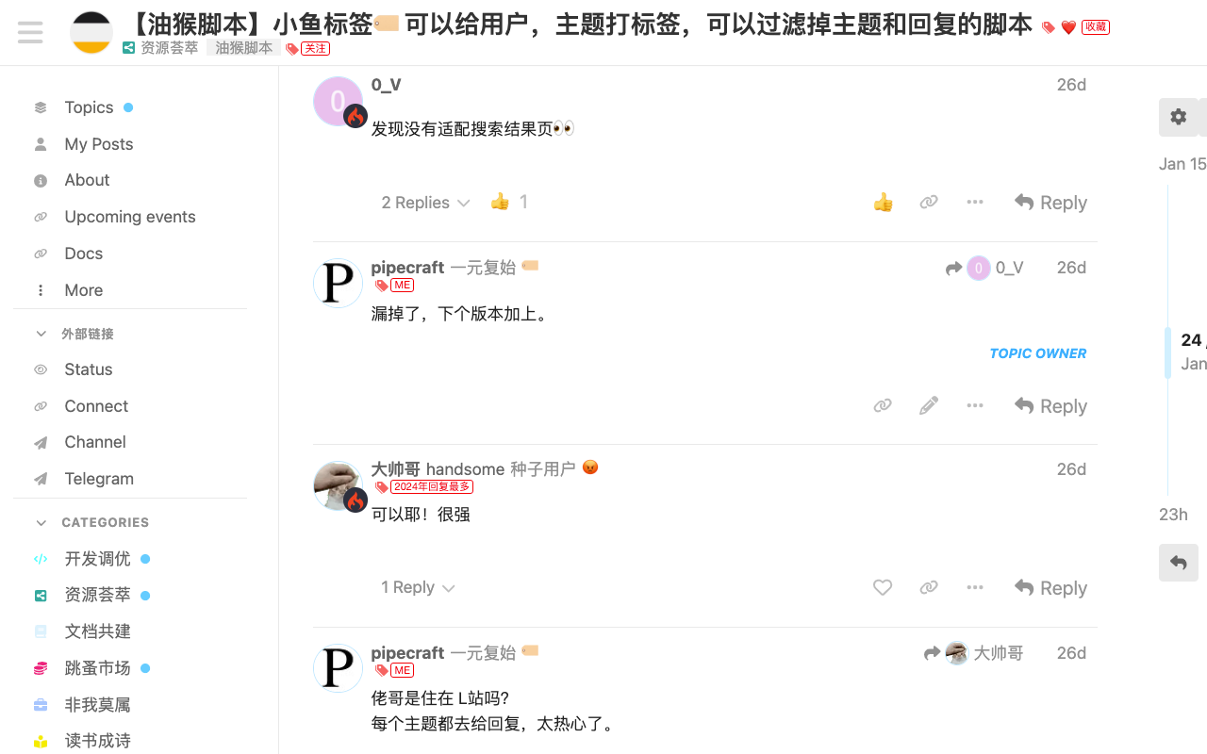View pipecraft's profile via avatar
Screen dimensions: 1207x754
point(338,283)
